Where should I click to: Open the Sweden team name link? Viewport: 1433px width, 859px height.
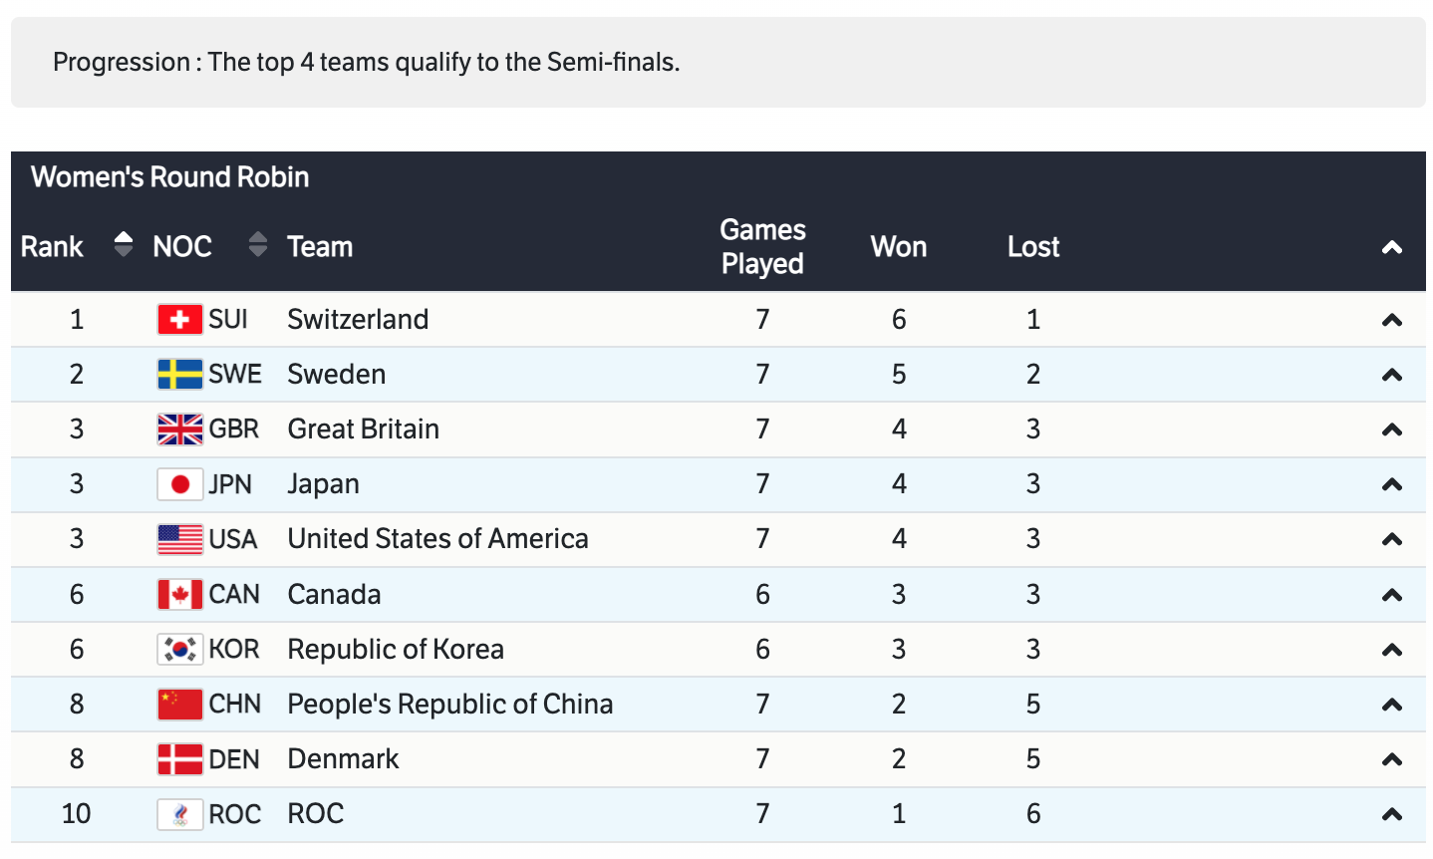337,375
